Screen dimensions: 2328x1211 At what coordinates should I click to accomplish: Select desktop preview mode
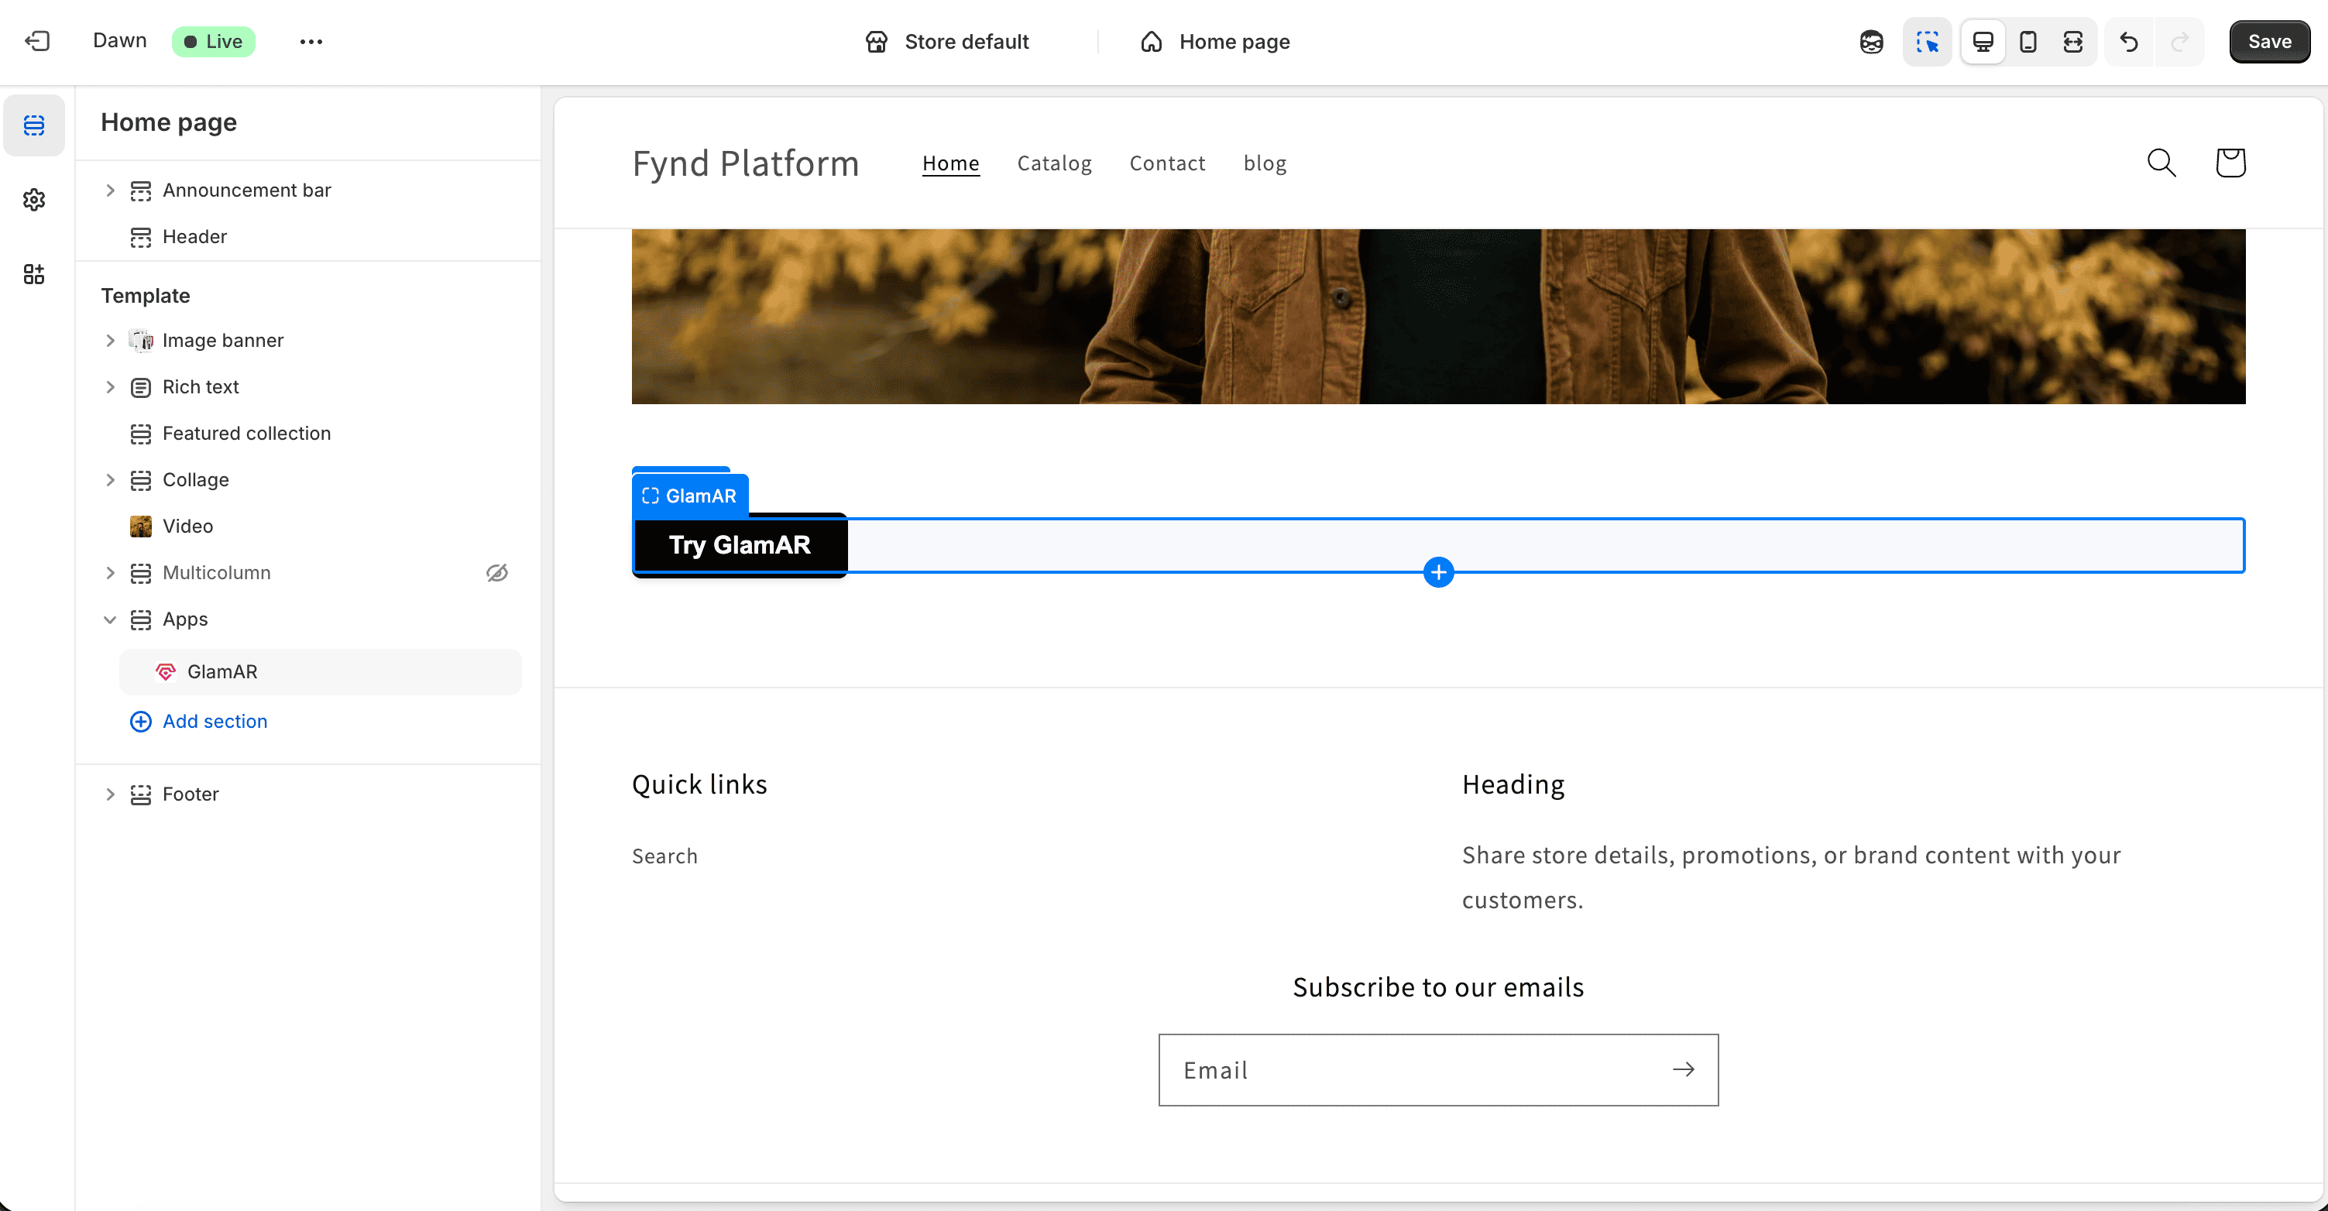(1983, 42)
